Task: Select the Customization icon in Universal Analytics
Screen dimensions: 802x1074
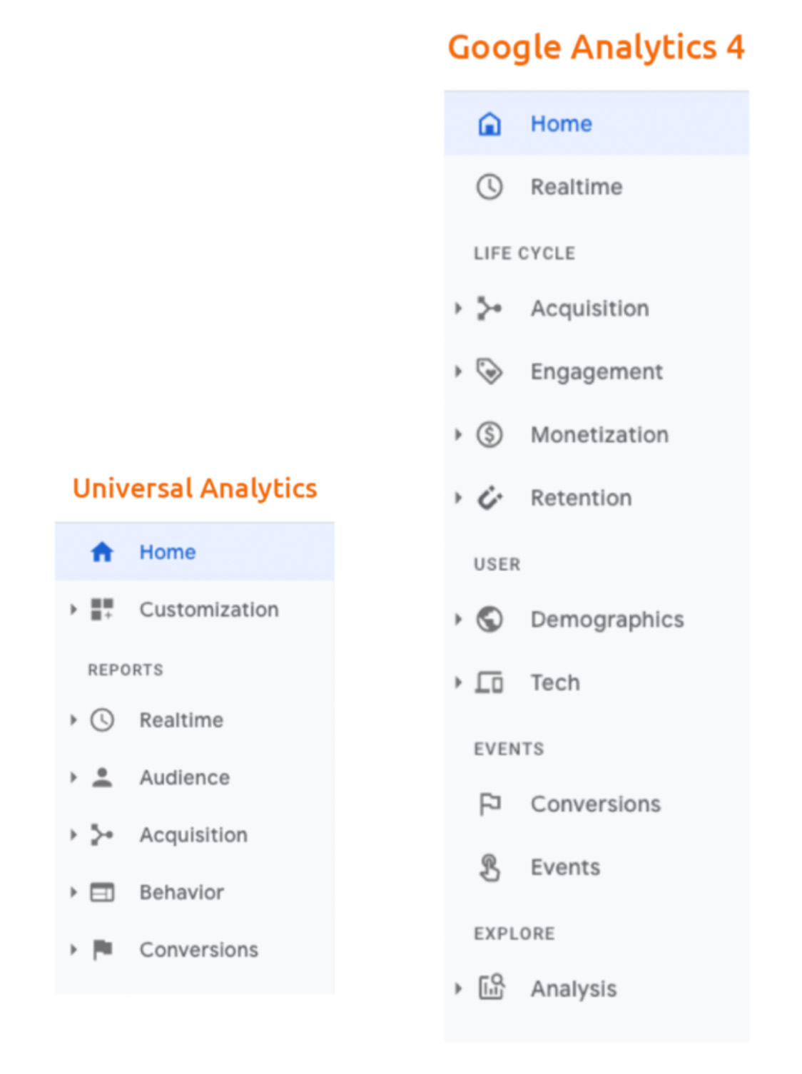Action: [102, 610]
